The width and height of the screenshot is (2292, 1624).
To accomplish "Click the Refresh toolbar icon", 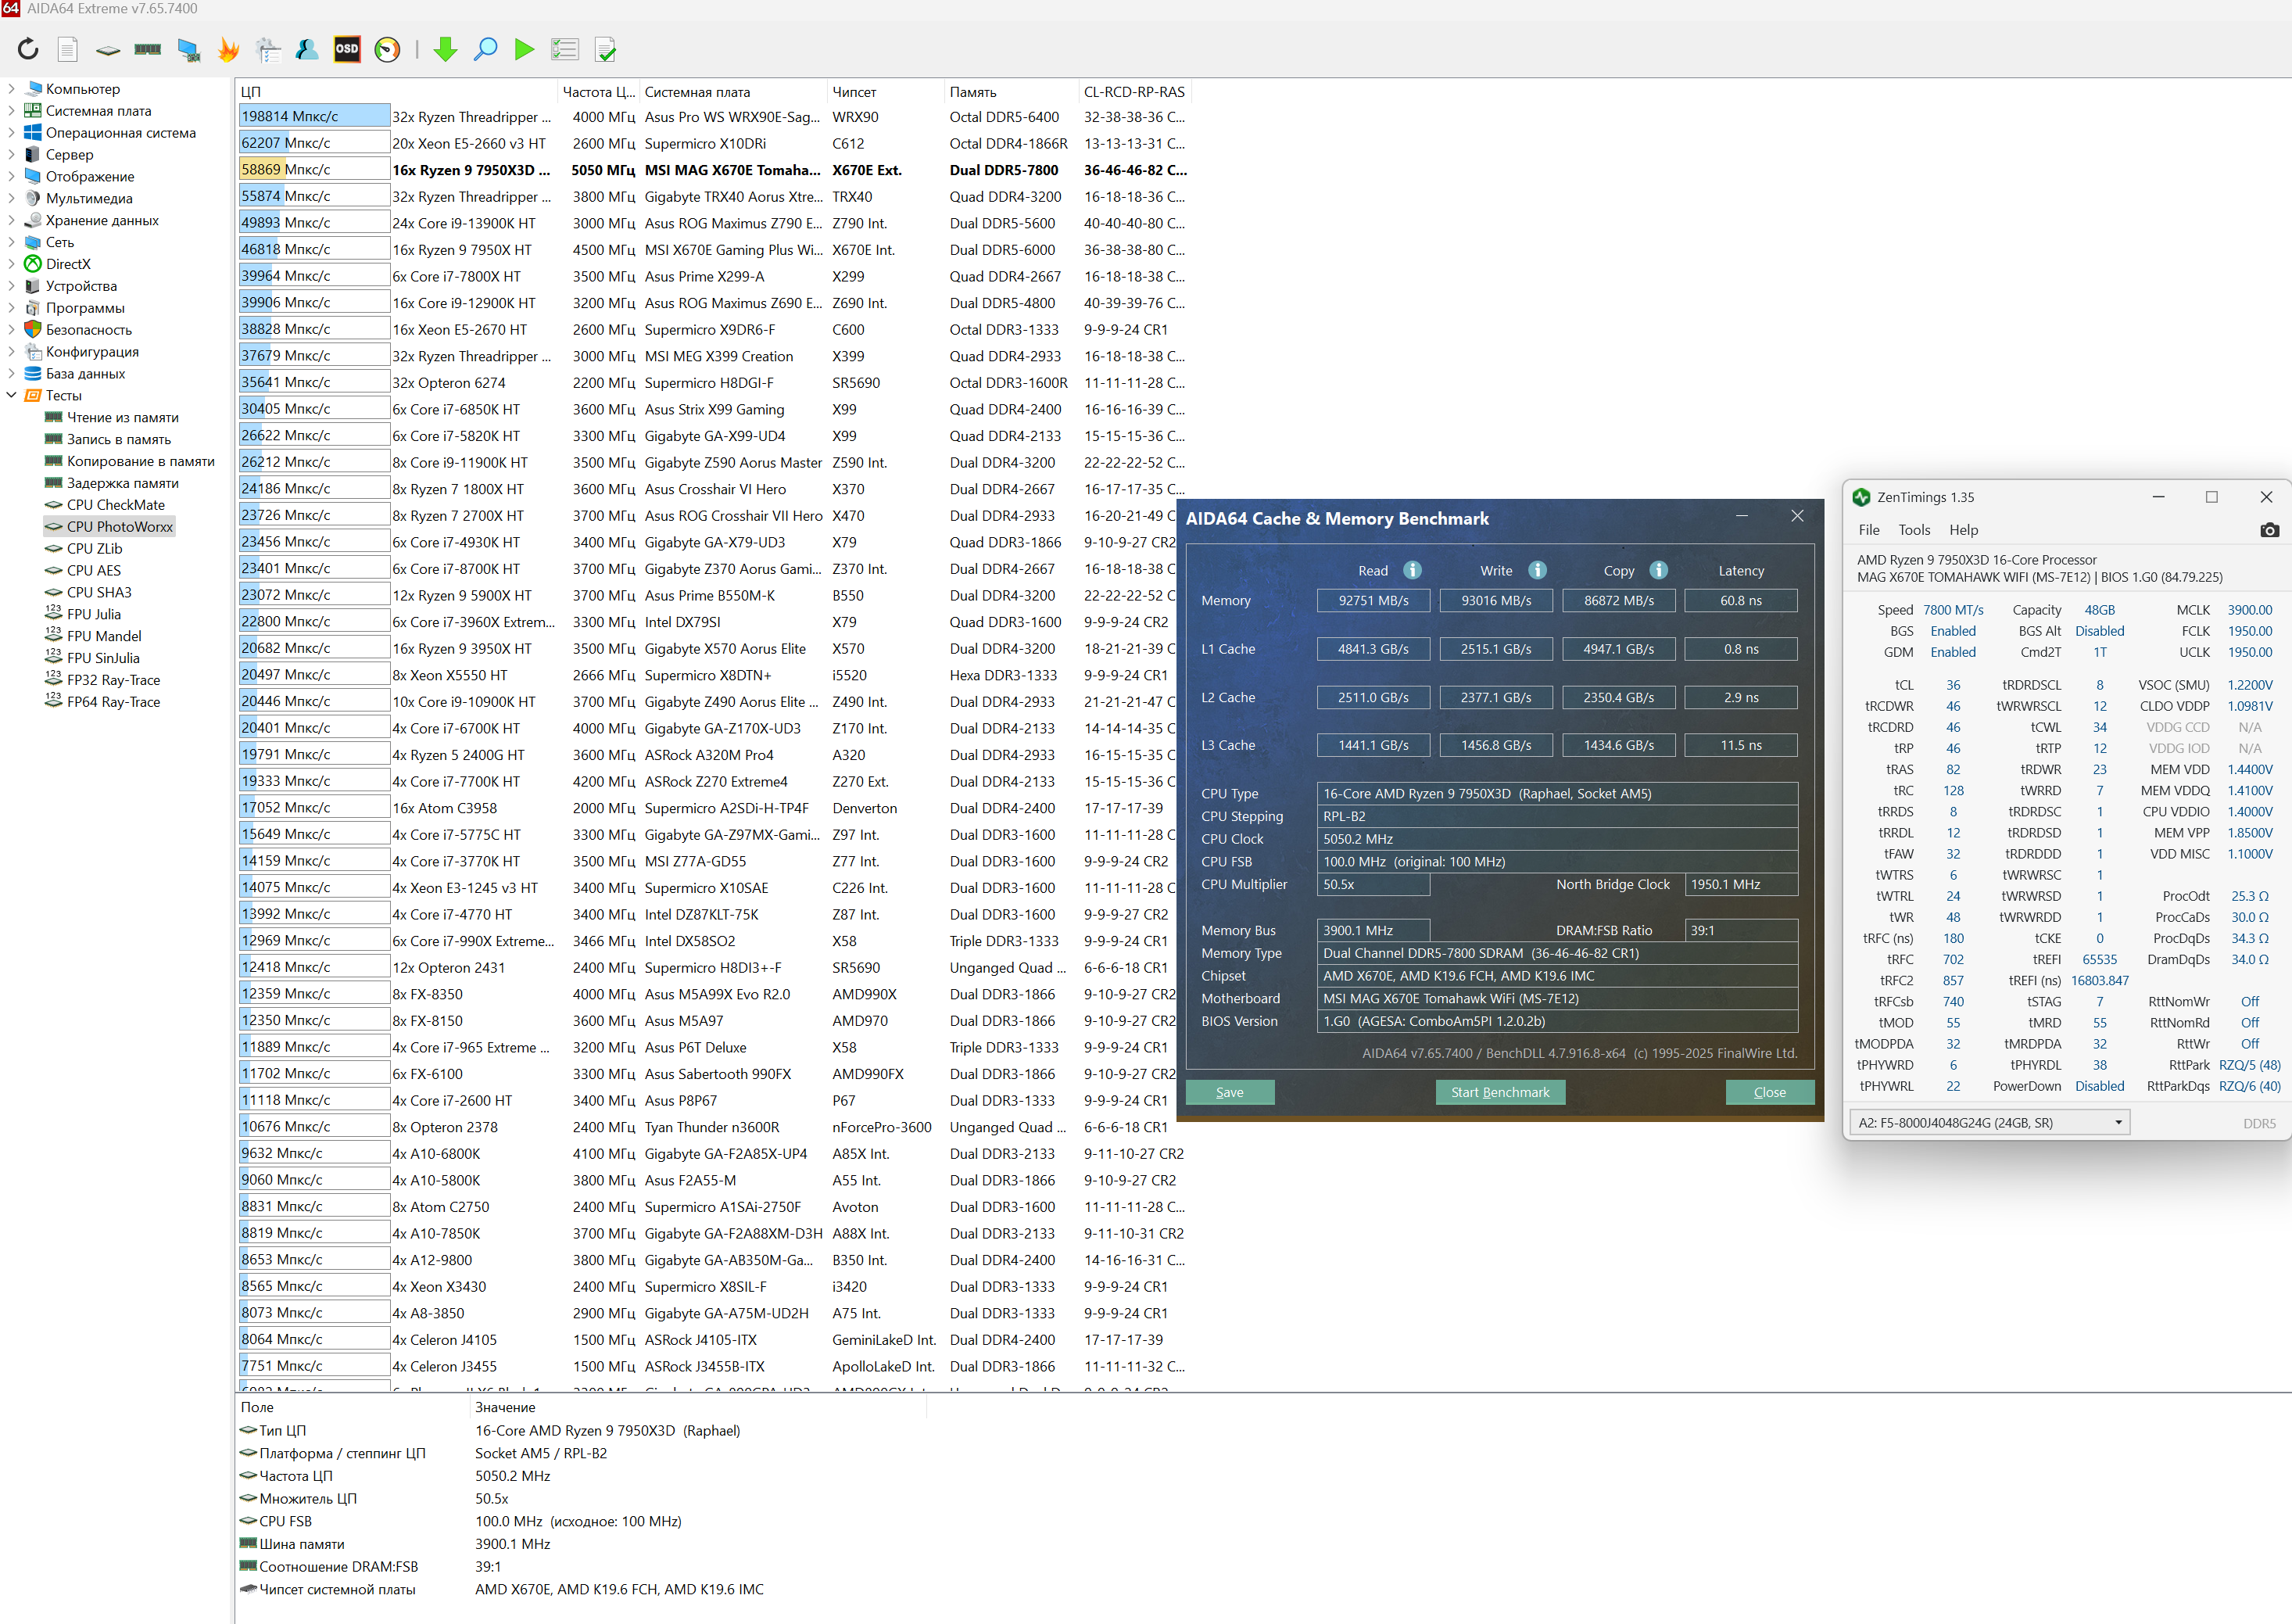I will coord(28,49).
